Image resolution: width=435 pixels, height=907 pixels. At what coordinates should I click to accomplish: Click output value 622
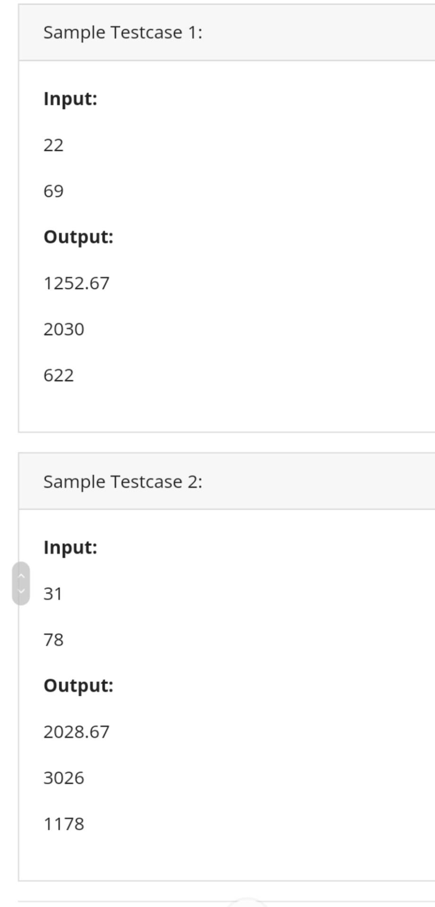[x=59, y=375]
